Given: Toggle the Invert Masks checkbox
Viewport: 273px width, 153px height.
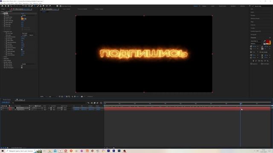Looking at the screenshot, I should point(22,66).
